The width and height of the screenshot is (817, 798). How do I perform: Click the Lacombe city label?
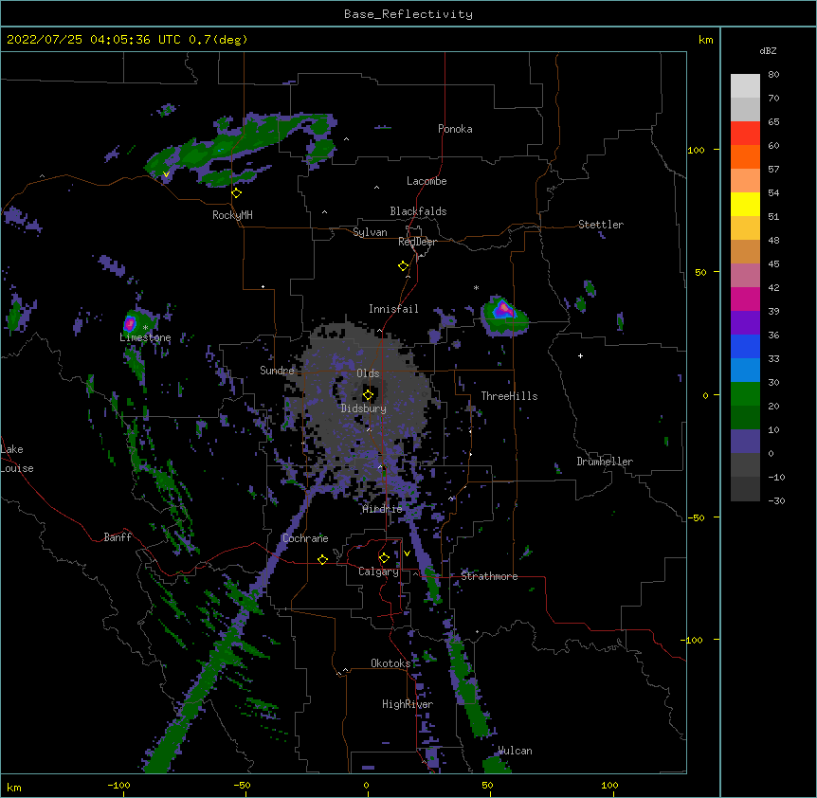[x=427, y=181]
